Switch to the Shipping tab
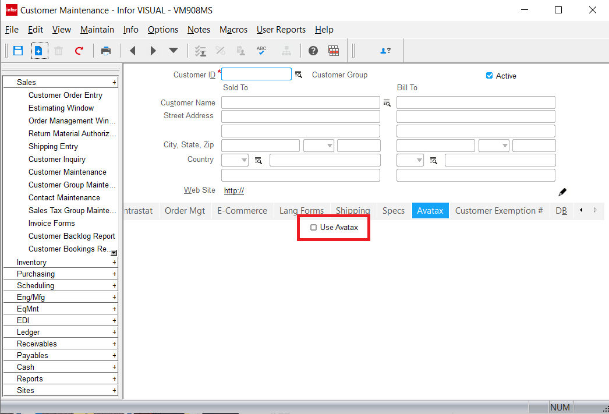Screen dimensions: 609x414 (353, 211)
